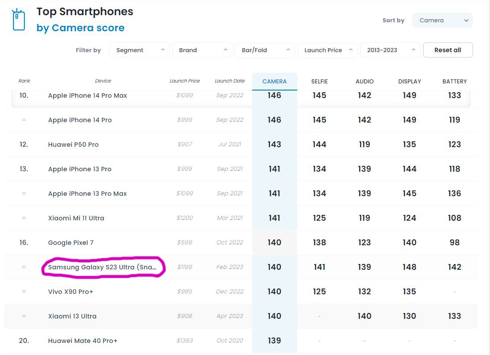Open Huawei Mate 40 Pro+ device link

tap(83, 341)
